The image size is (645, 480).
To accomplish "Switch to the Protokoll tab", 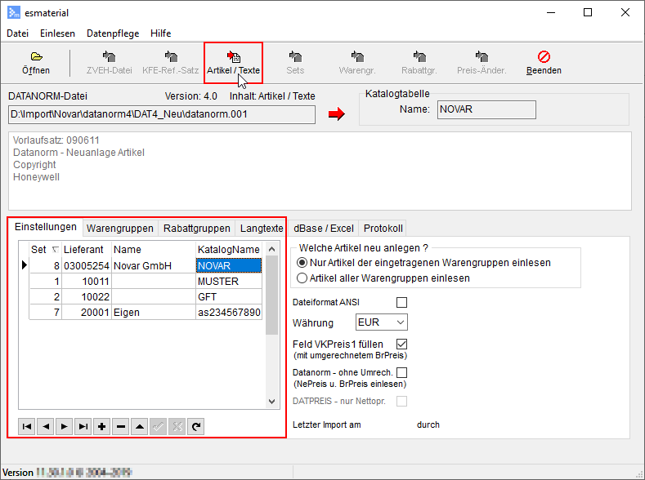I will coord(383,228).
